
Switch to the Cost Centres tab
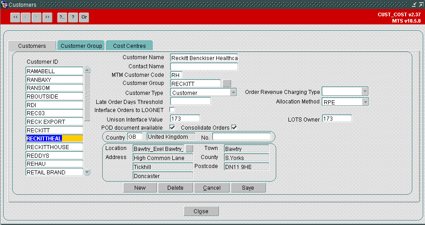click(129, 46)
